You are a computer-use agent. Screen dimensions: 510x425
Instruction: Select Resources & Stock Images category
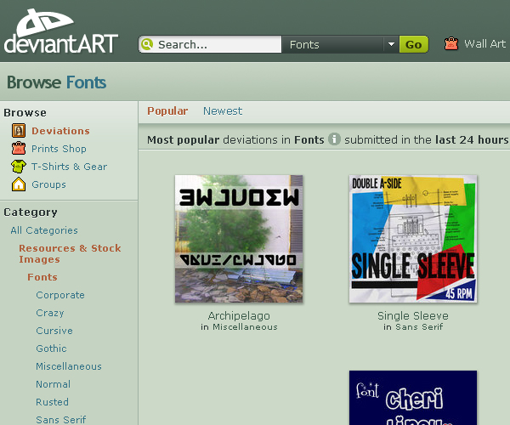pos(70,253)
